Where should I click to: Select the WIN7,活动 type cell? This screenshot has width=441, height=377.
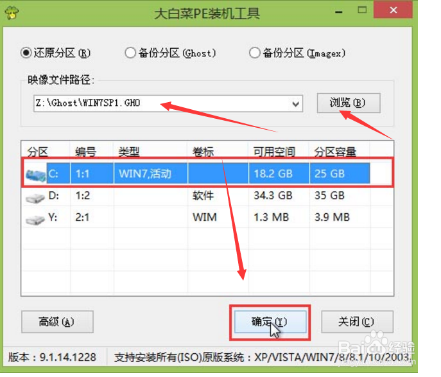[x=151, y=173]
